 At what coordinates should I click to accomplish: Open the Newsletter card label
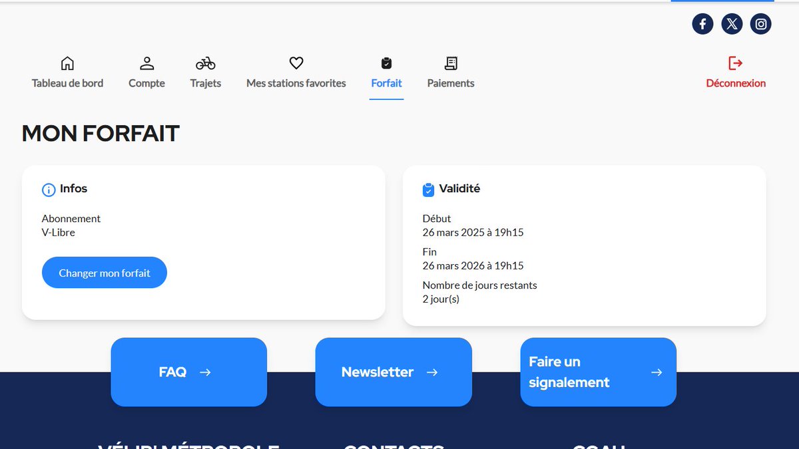click(378, 372)
